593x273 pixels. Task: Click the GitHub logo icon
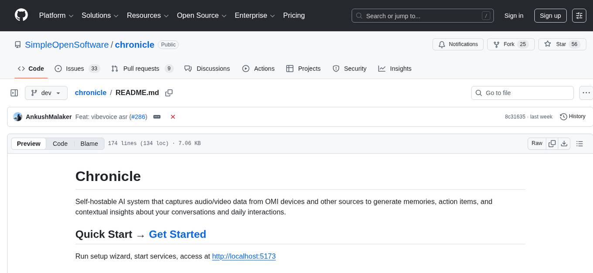coord(21,15)
